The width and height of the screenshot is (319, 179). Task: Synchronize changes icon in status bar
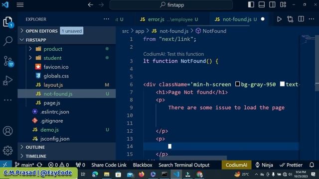coord(39,165)
